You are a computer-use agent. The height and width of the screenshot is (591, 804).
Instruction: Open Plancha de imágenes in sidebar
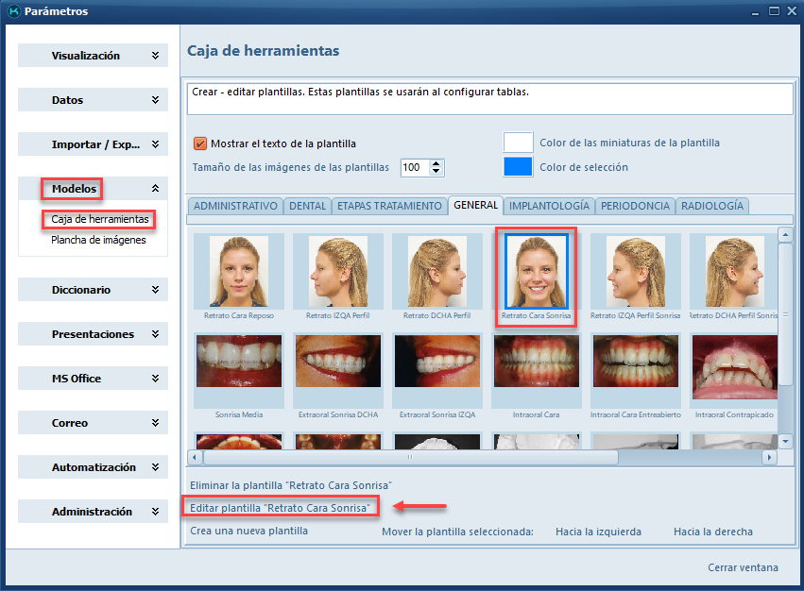98,240
